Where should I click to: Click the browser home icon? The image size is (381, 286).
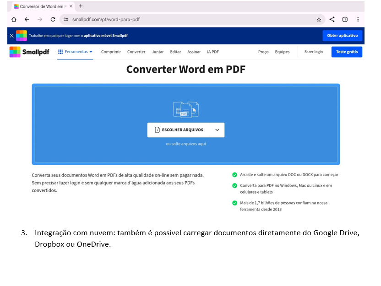coord(14,20)
